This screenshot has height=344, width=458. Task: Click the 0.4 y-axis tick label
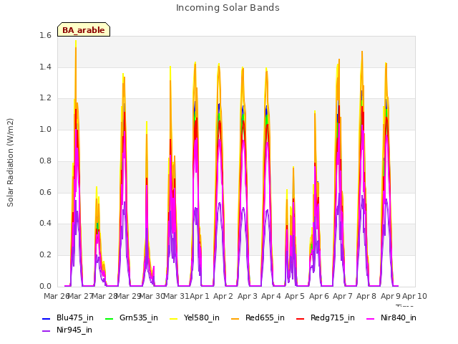click(45, 224)
